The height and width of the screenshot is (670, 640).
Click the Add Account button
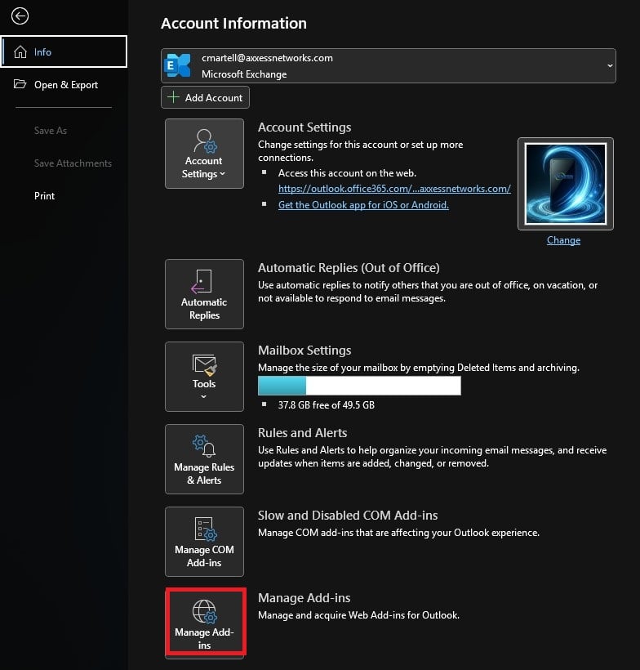pos(205,97)
